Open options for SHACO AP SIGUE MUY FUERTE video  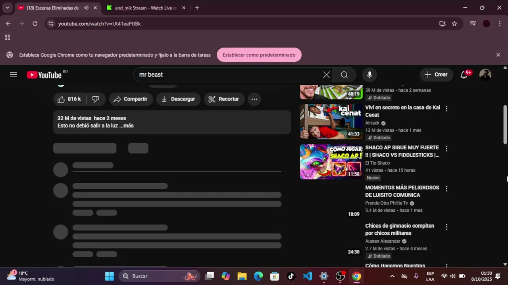tap(446, 148)
